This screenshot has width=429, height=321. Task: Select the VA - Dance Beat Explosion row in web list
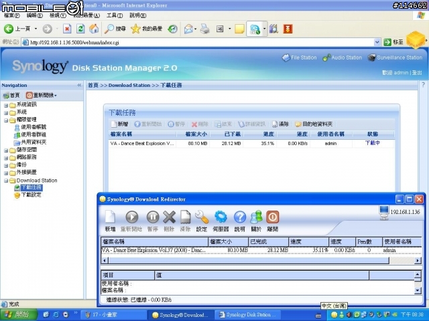[251, 143]
